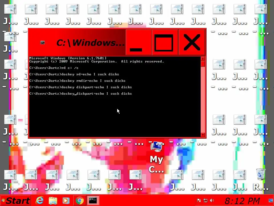The image size is (274, 206).
Task: Click the "Microsoft Windows [Version 6.1.7601]" line
Action: tap(68, 58)
